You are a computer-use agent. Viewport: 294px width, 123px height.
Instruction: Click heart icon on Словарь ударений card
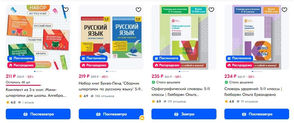pyautogui.click(x=284, y=9)
